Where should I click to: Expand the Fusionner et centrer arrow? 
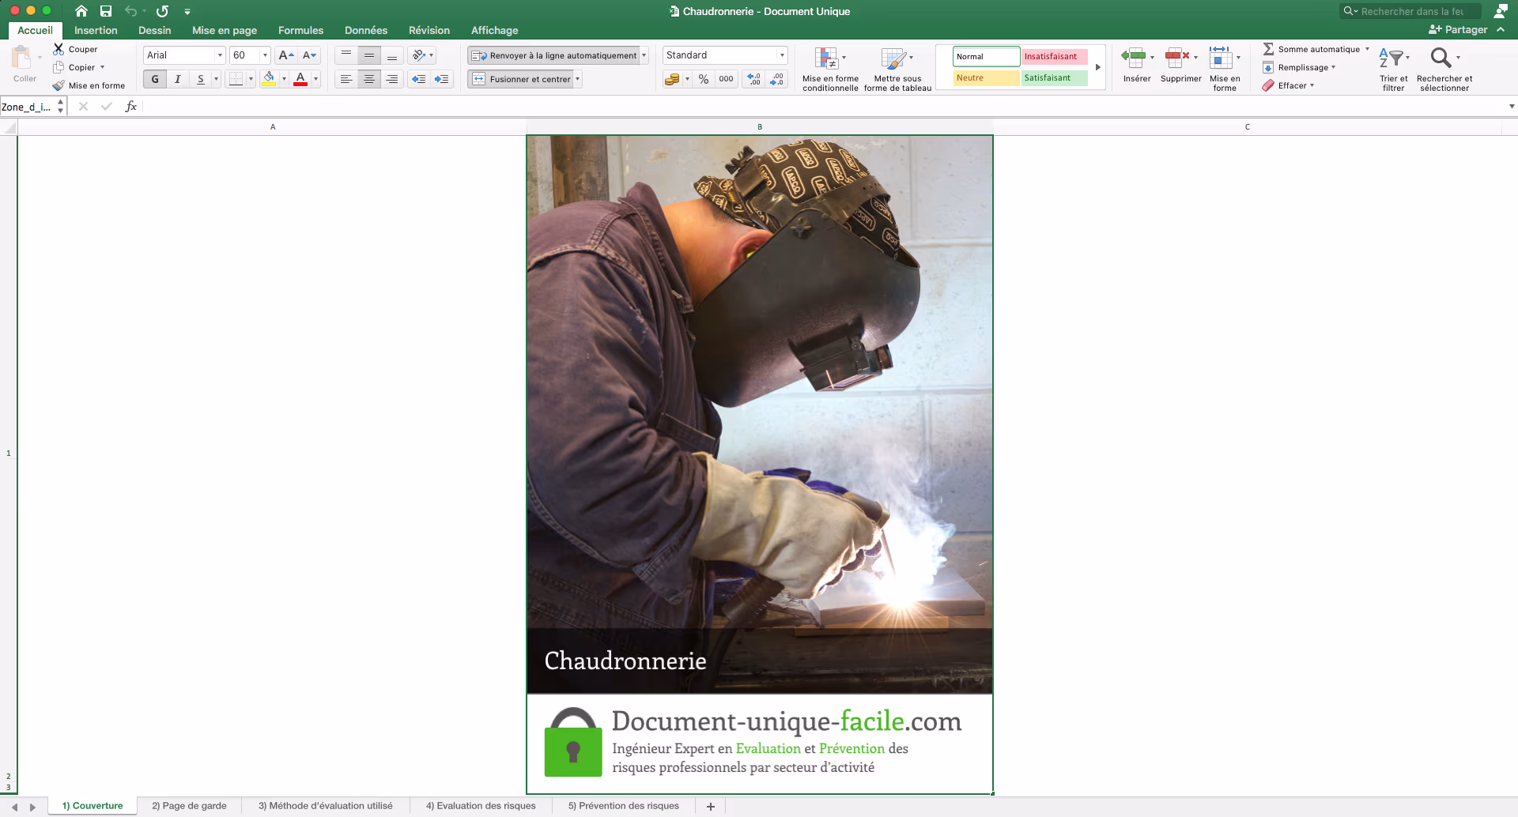(x=577, y=79)
